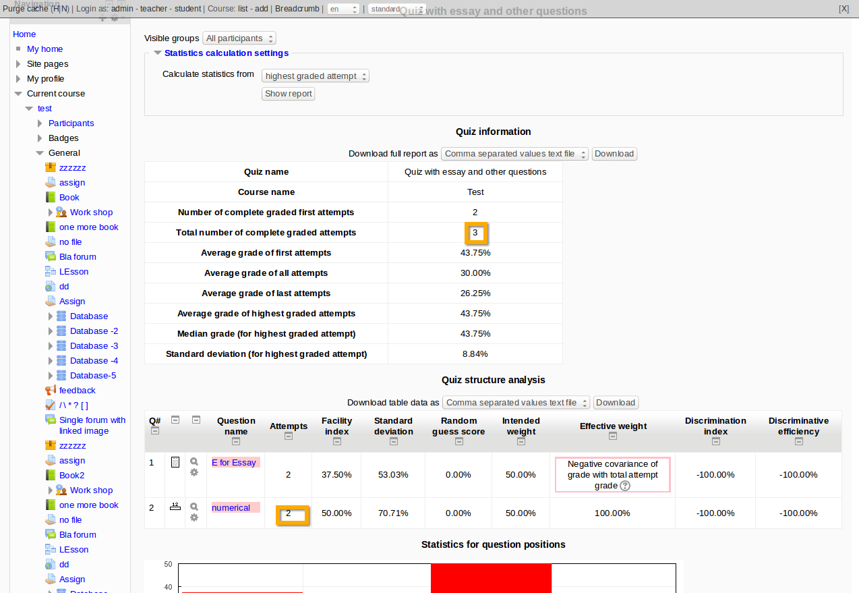
Task: Download the full quiz report
Action: click(614, 154)
